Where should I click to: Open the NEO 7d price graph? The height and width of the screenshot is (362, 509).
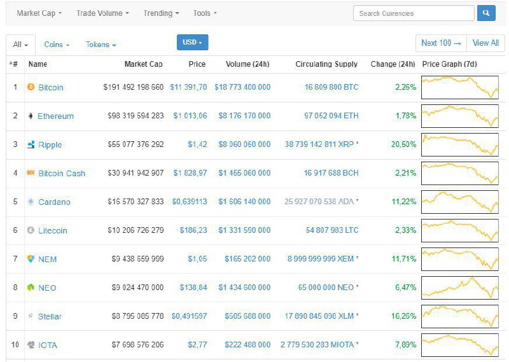[x=459, y=288]
